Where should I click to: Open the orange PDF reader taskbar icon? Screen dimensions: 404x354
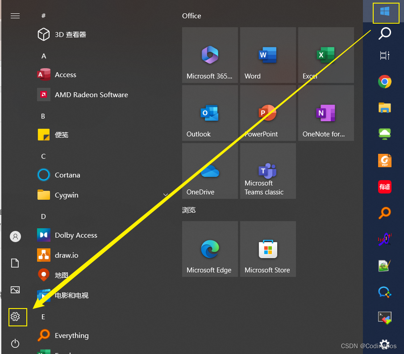(x=385, y=161)
